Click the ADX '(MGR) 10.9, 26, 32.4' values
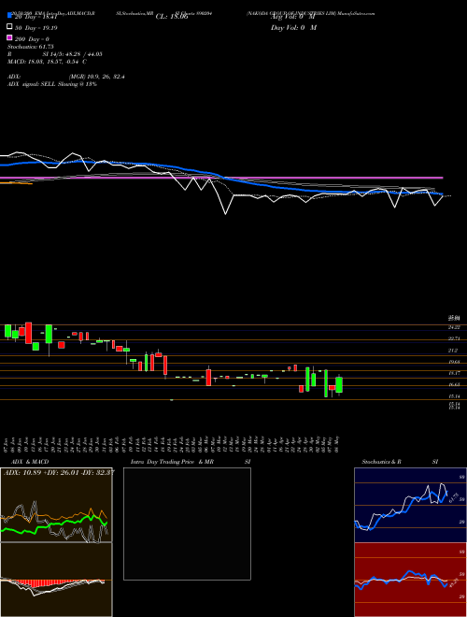467x617 pixels. 97,77
